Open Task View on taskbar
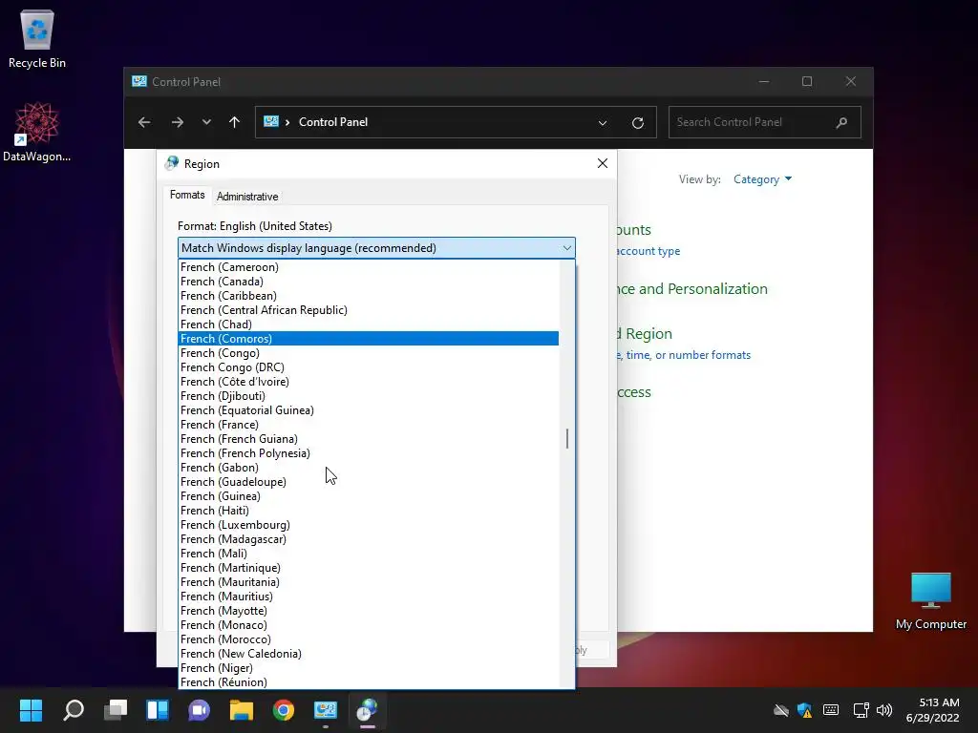 [x=116, y=710]
